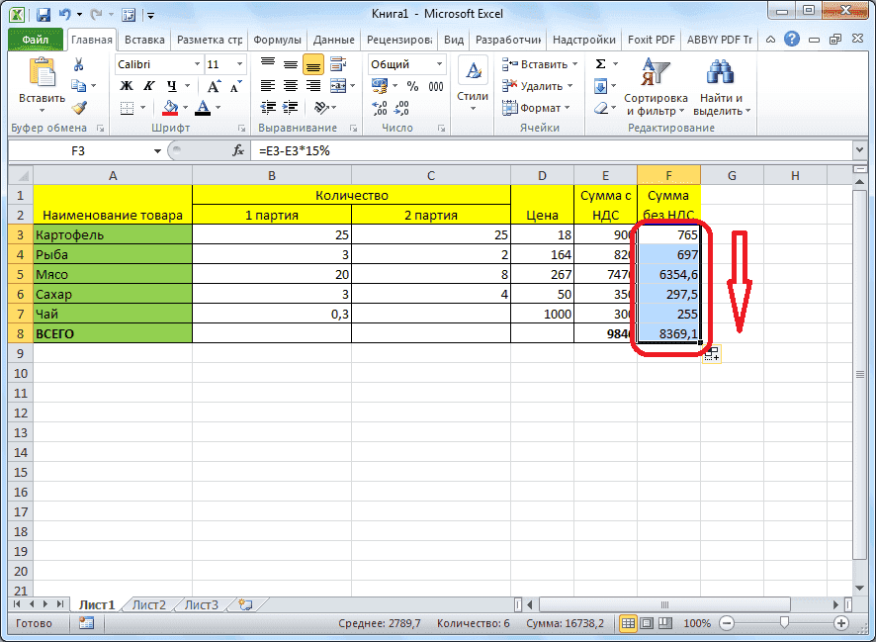Click the Insert Function fx icon
The width and height of the screenshot is (876, 642).
238,151
